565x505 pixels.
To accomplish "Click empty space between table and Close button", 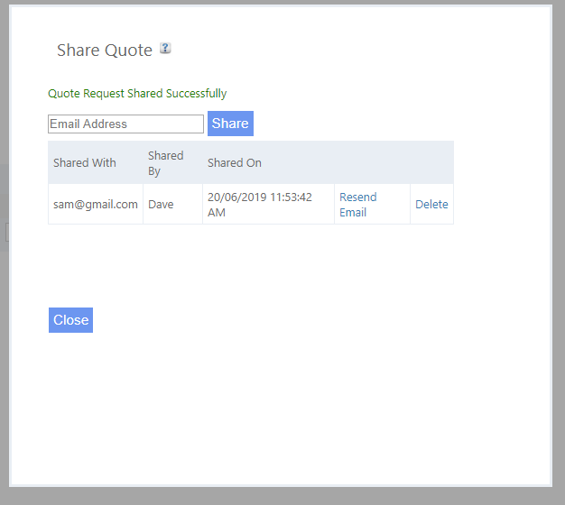I will (253, 266).
